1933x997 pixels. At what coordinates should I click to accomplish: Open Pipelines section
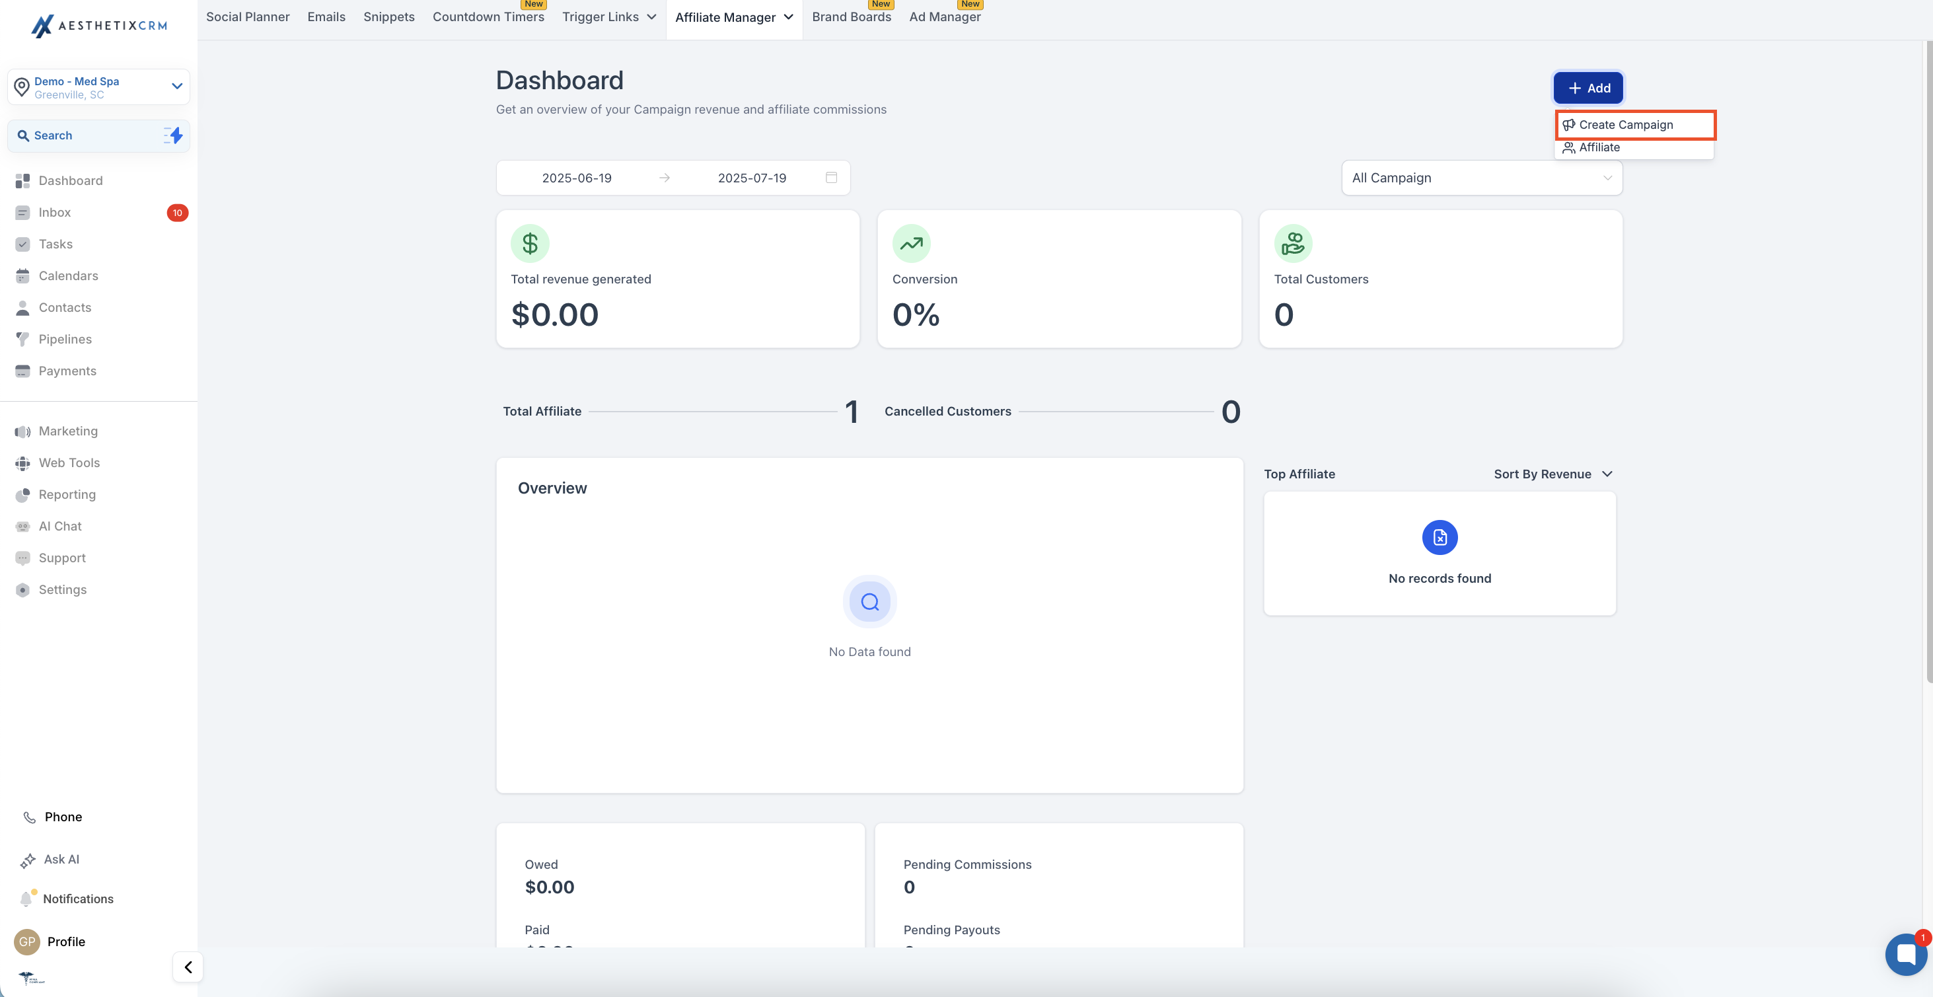pyautogui.click(x=65, y=340)
